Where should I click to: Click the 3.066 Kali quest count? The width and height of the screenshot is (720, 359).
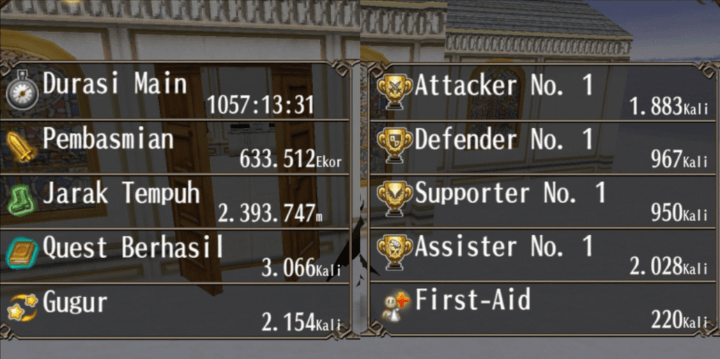(x=301, y=268)
